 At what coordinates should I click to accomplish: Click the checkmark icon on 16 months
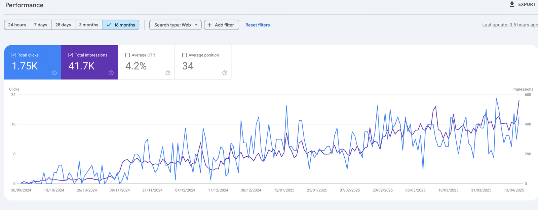[x=109, y=25]
